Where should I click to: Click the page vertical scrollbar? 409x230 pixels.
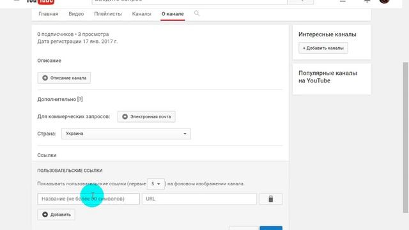coord(405,137)
